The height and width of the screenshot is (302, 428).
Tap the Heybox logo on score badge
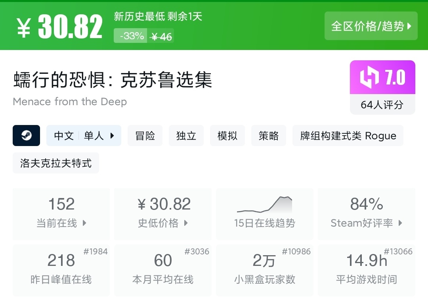coord(369,77)
